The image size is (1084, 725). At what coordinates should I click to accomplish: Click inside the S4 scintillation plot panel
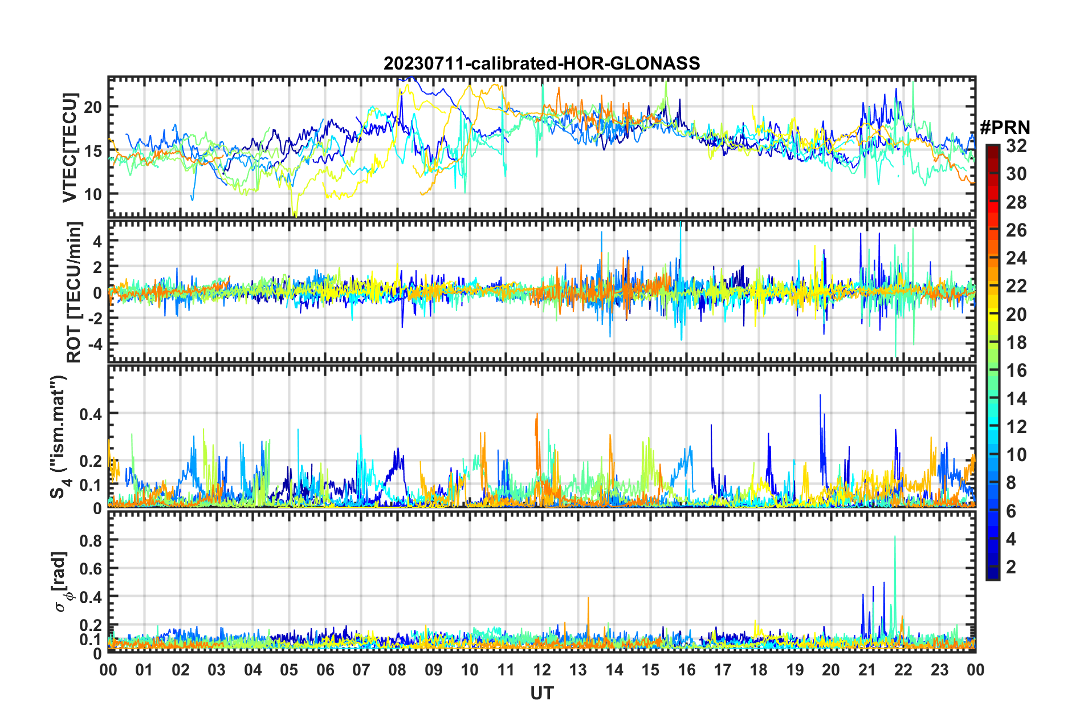pos(541,436)
